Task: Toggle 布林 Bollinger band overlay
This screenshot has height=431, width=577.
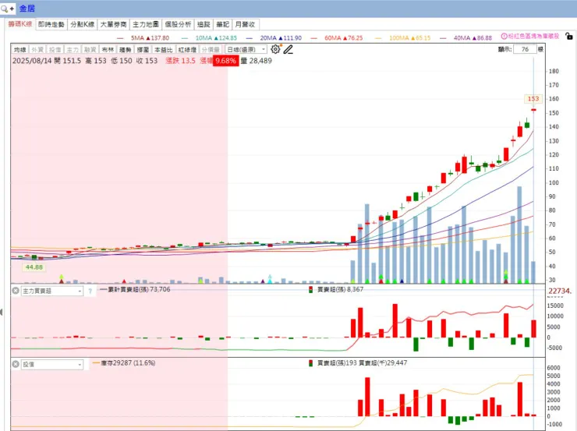Action: 108,50
